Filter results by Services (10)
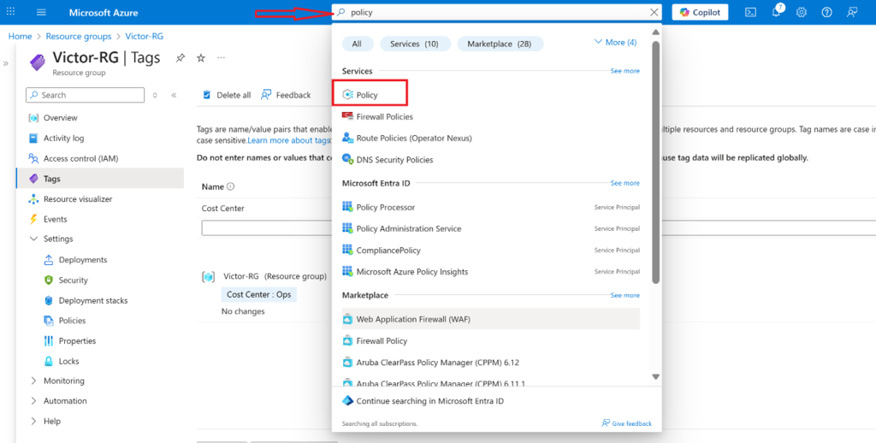 [415, 44]
